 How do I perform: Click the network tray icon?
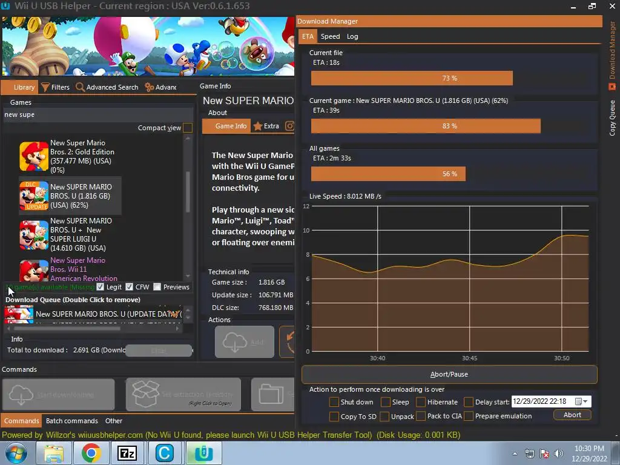click(529, 453)
